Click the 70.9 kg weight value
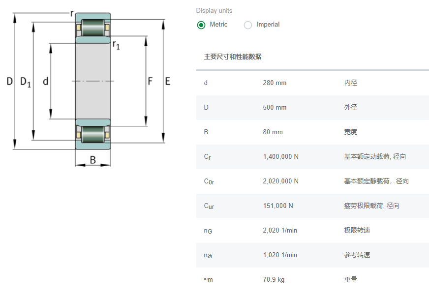The width and height of the screenshot is (429, 297). (x=274, y=279)
